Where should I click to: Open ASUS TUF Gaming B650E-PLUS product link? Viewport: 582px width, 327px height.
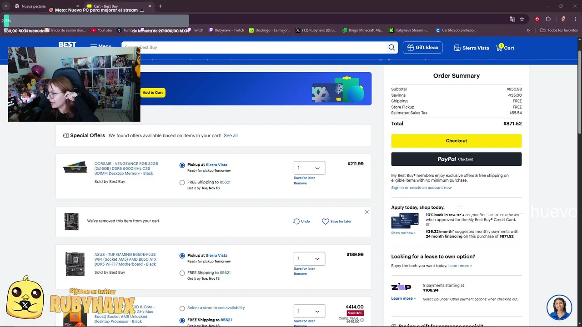click(125, 259)
